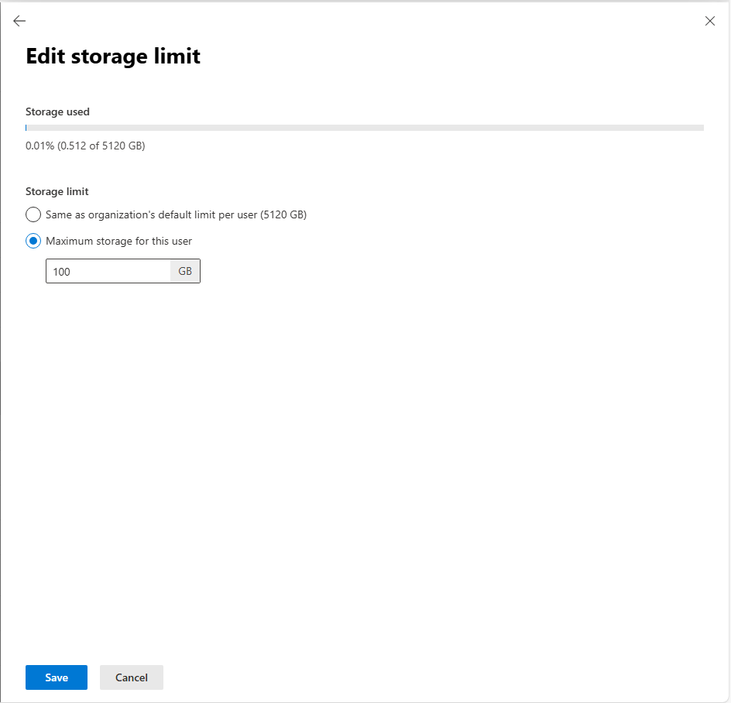Save the storage limit changes
Image resolution: width=731 pixels, height=703 pixels.
57,677
